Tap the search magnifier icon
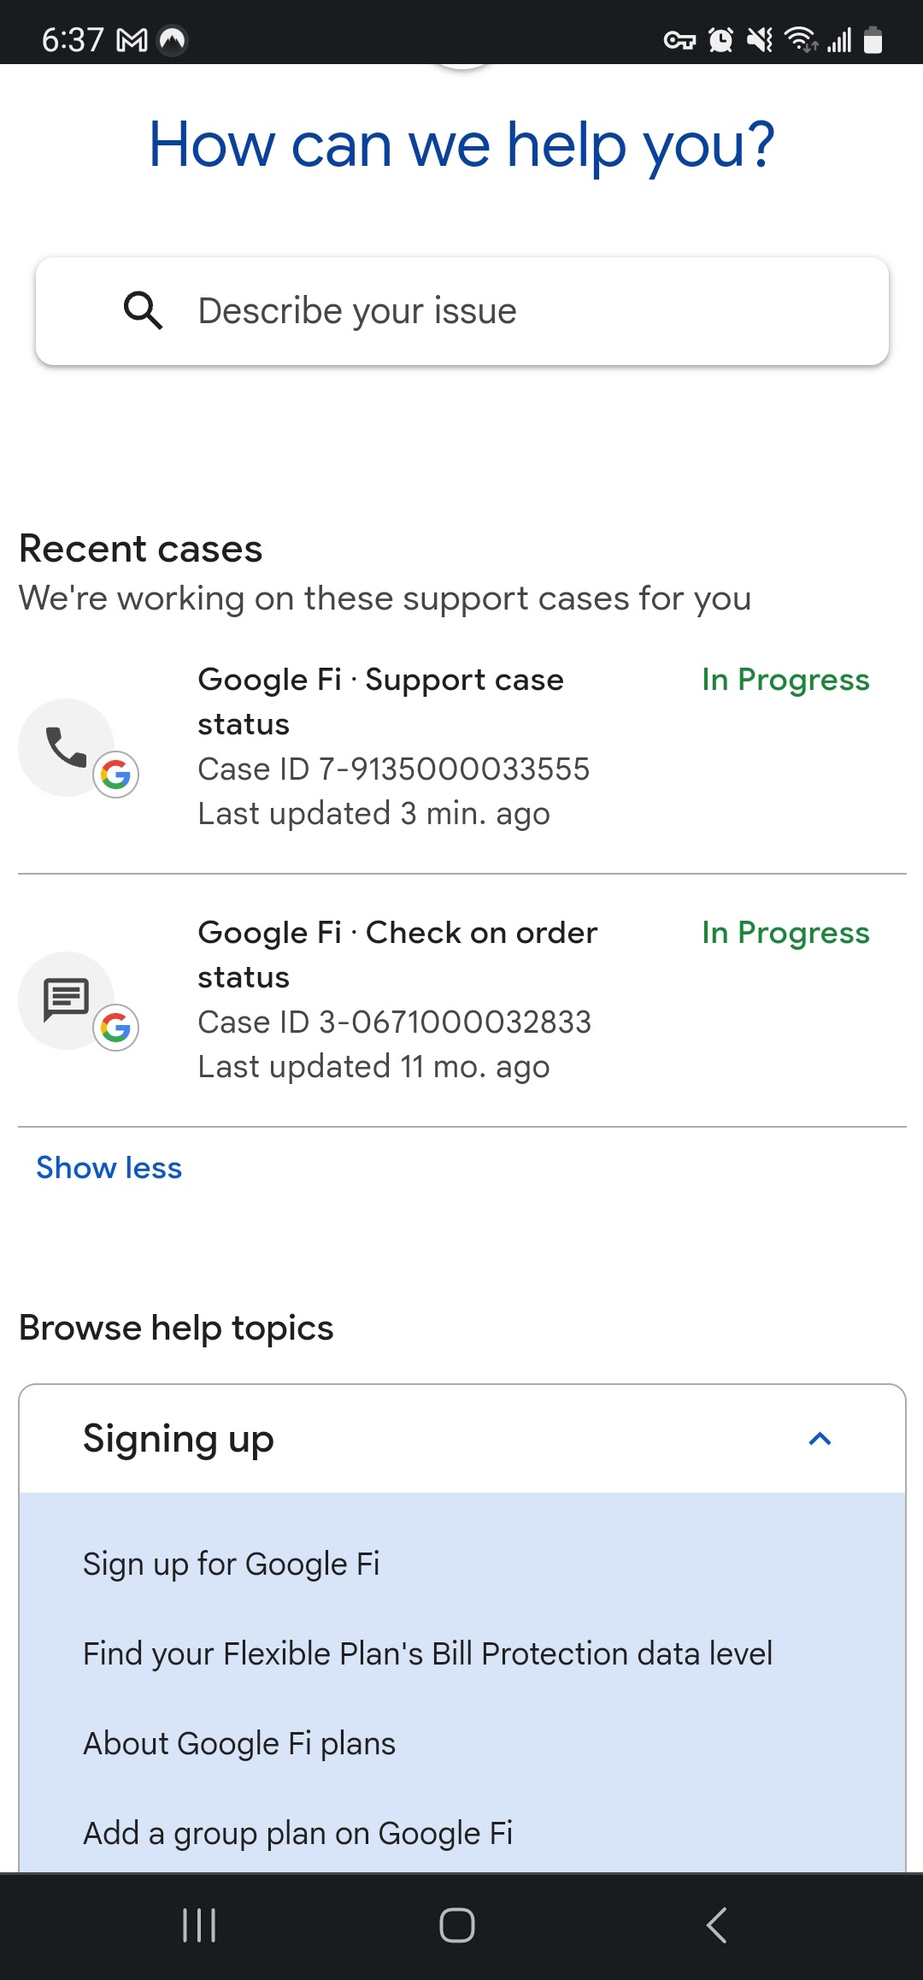 pyautogui.click(x=143, y=310)
